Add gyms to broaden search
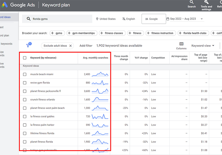 click(x=57, y=33)
